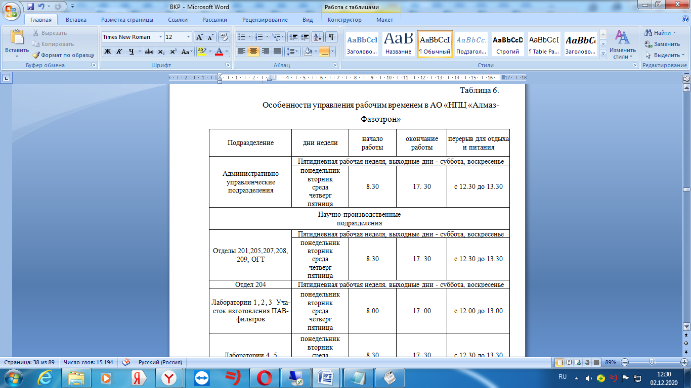This screenshot has height=388, width=691.
Task: Click the Заменить replace button
Action: [664, 44]
